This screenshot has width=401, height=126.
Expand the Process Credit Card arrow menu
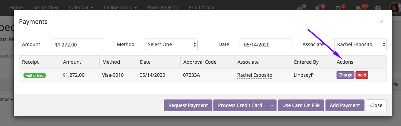coord(272,105)
